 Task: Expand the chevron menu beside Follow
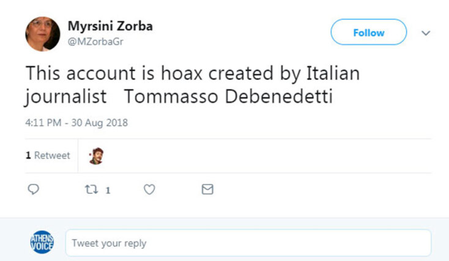426,33
